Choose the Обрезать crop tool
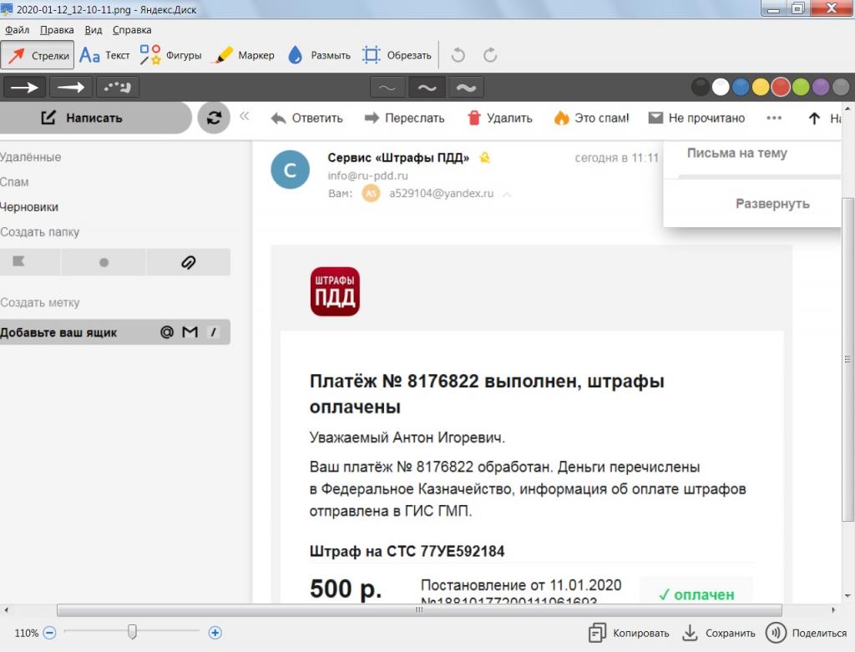The height and width of the screenshot is (652, 855). point(397,55)
